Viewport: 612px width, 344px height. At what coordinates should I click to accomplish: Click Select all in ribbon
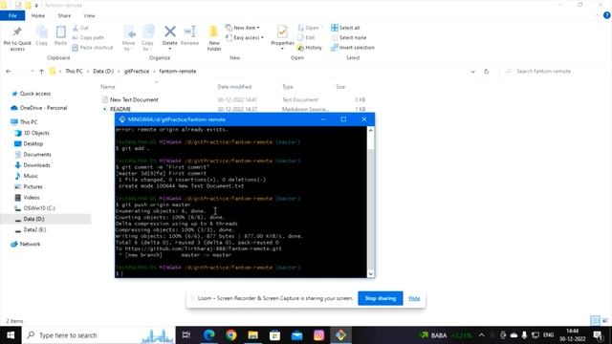coord(345,28)
